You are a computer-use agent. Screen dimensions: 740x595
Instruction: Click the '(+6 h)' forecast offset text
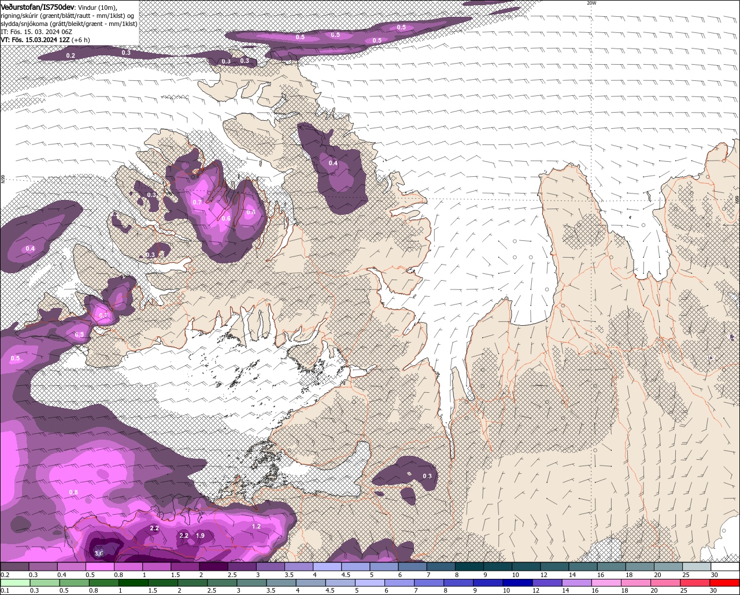(80, 40)
